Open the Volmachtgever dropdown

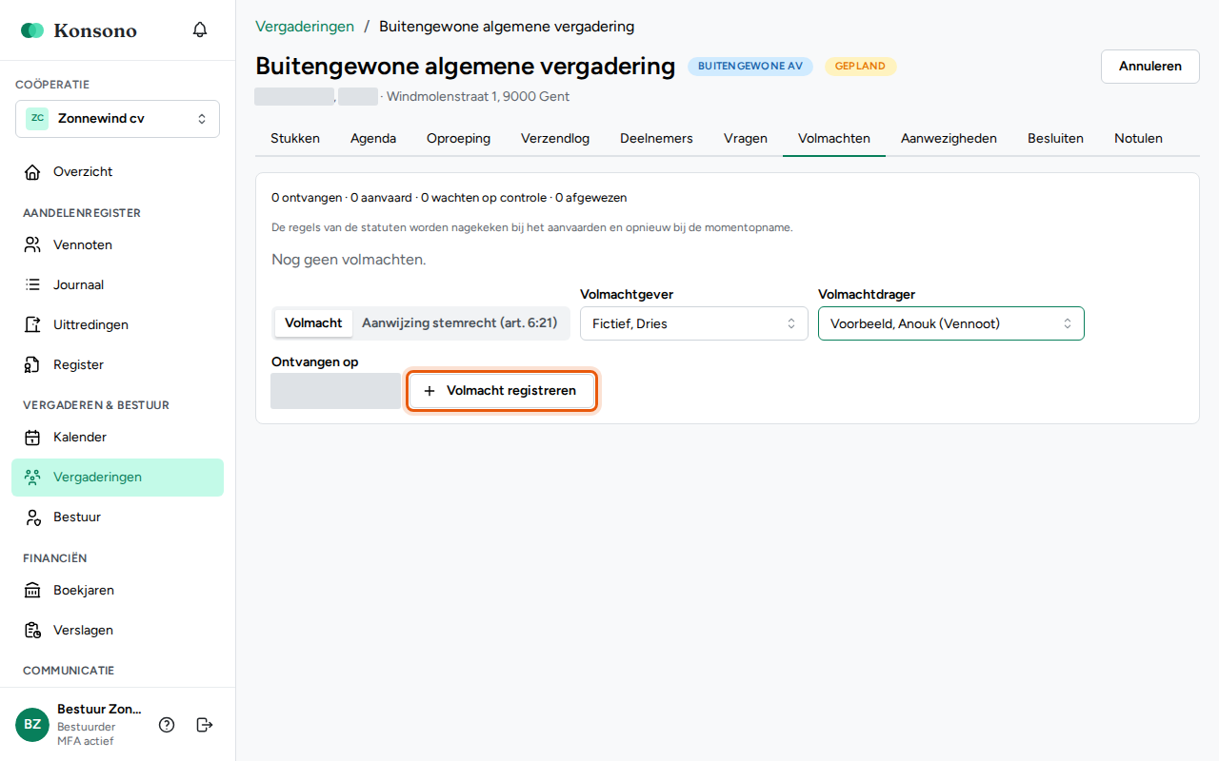tap(694, 323)
